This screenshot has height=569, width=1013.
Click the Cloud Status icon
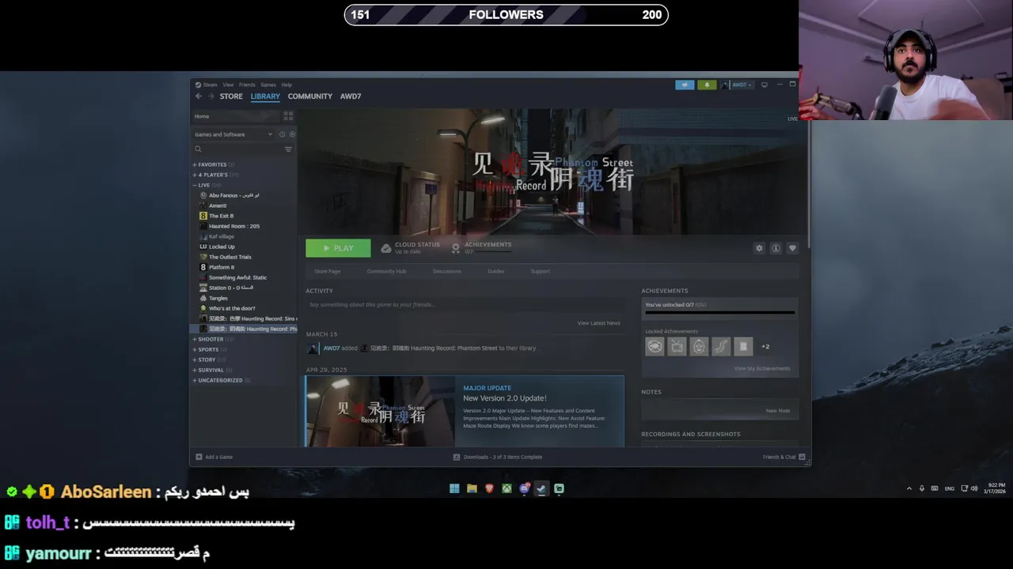tap(386, 248)
